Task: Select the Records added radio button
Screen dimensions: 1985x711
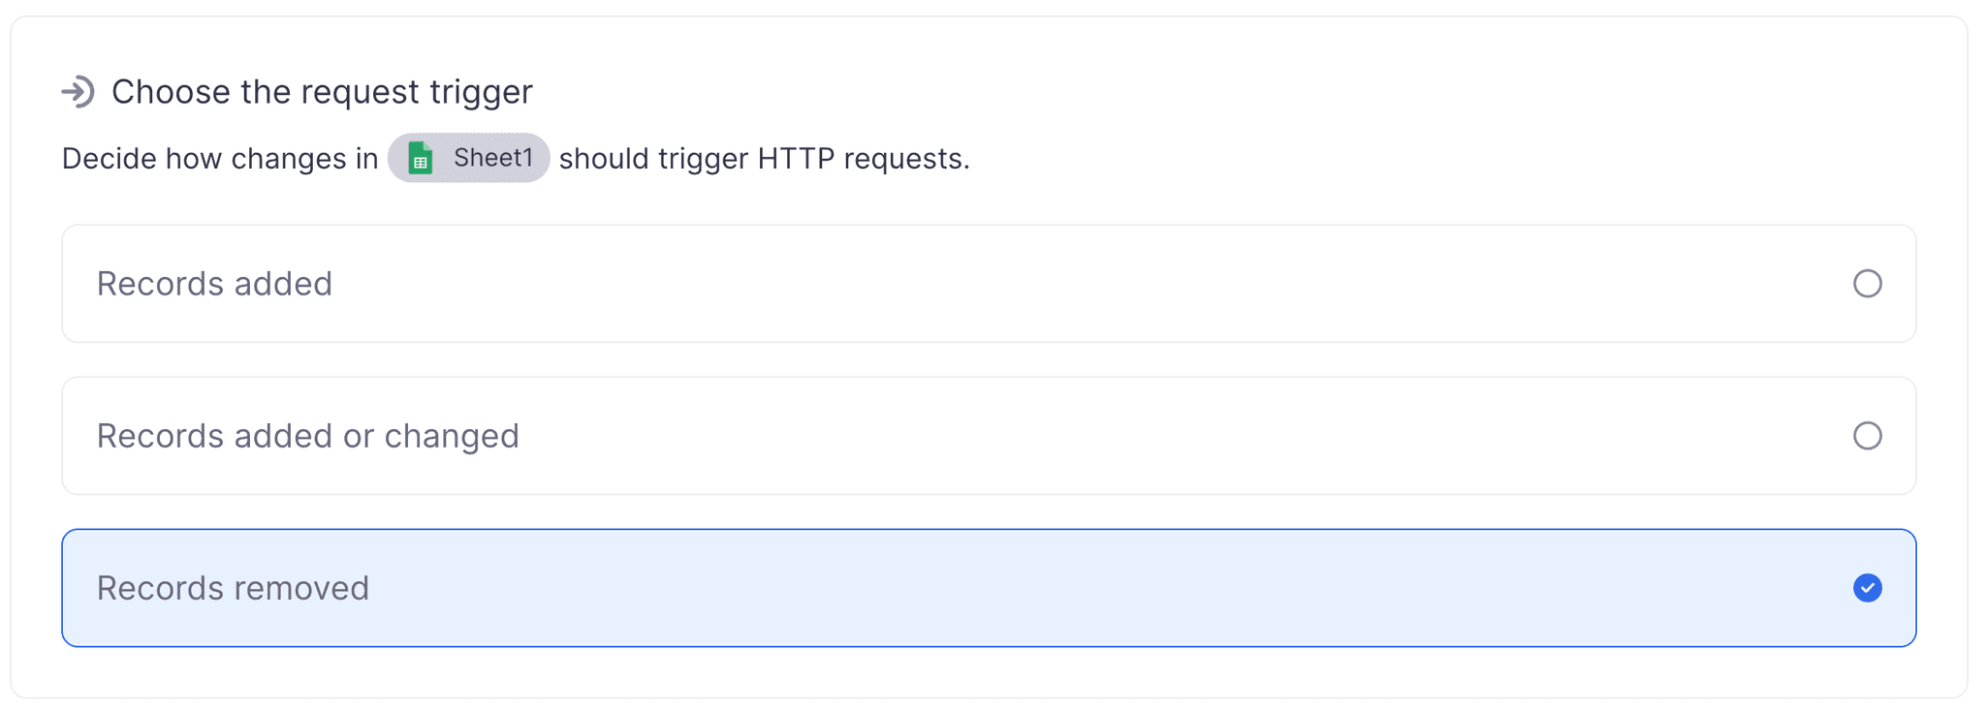Action: click(1867, 284)
